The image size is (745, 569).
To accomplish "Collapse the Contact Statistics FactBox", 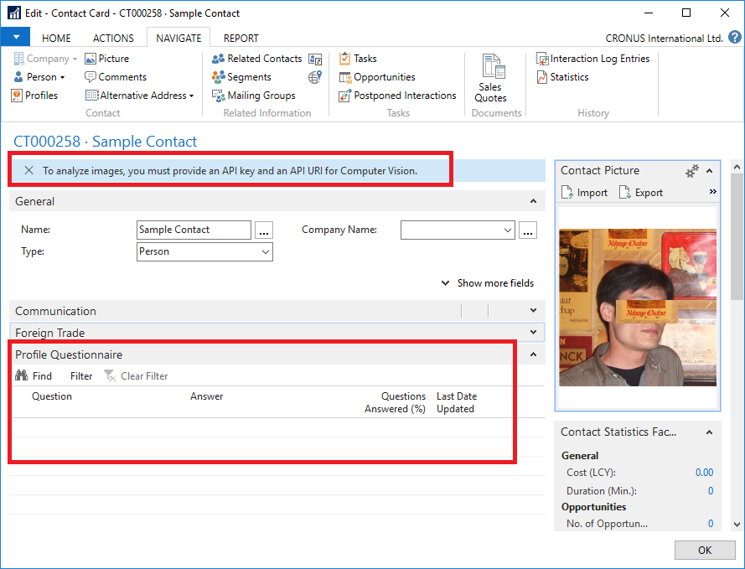I will [x=709, y=432].
